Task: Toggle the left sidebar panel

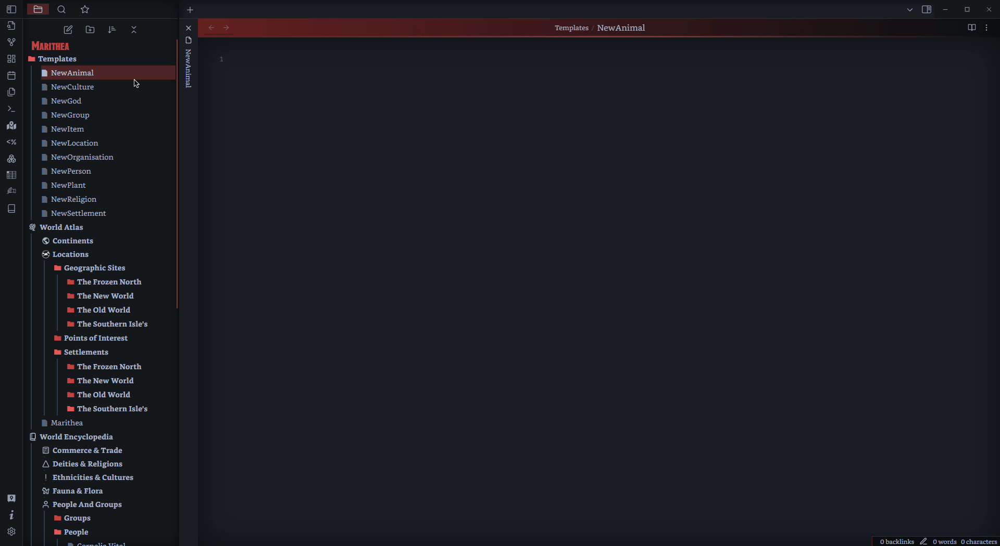Action: (x=11, y=9)
